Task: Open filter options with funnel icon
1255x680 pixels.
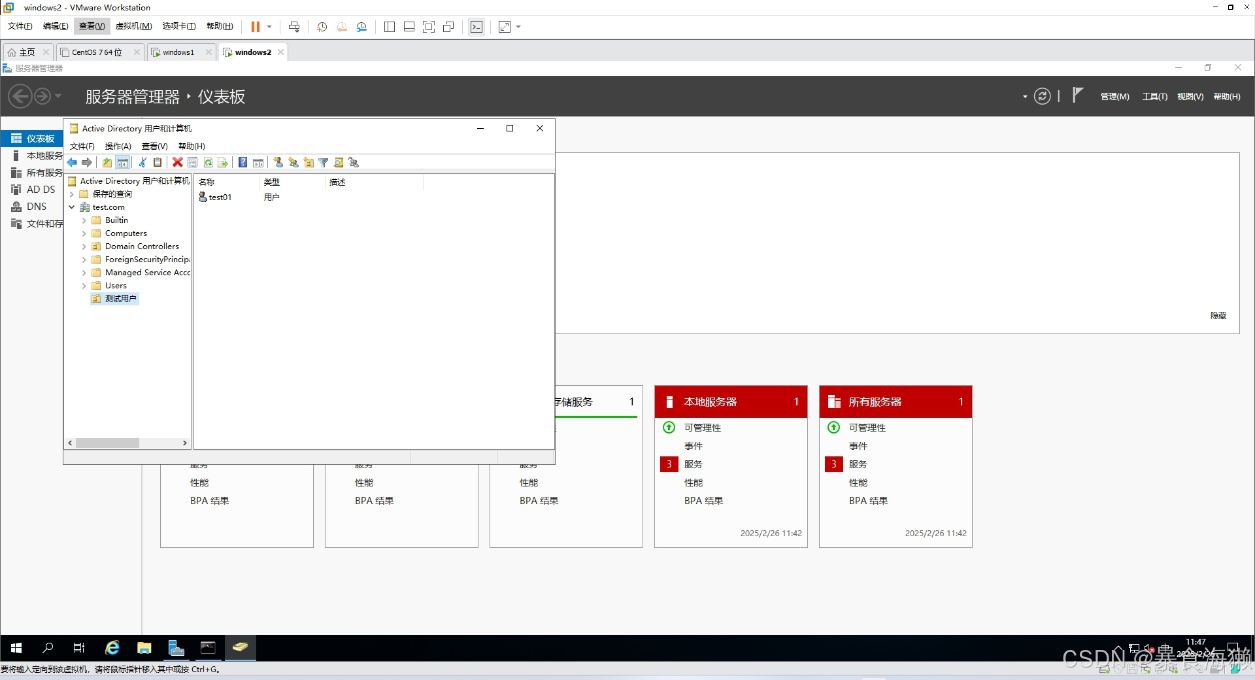Action: (x=324, y=162)
